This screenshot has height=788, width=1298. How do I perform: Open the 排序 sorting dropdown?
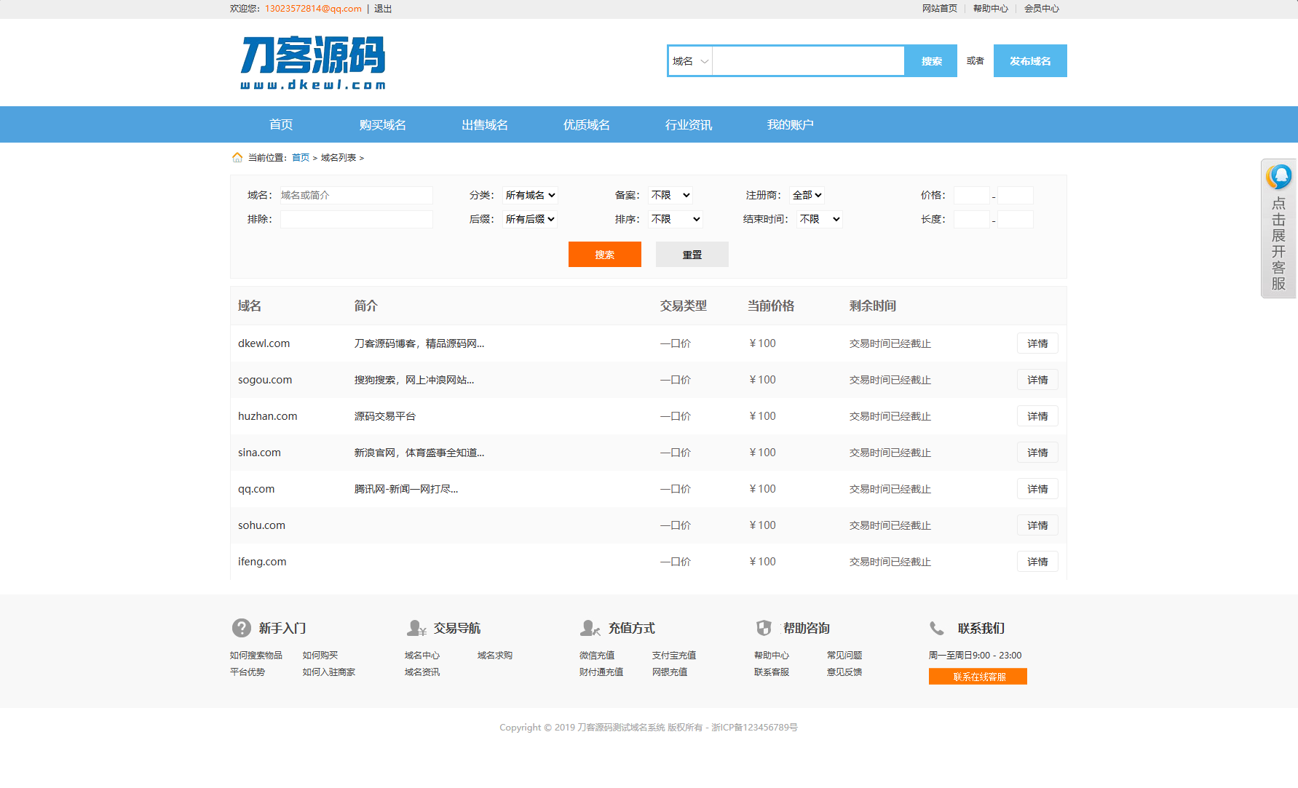point(675,218)
